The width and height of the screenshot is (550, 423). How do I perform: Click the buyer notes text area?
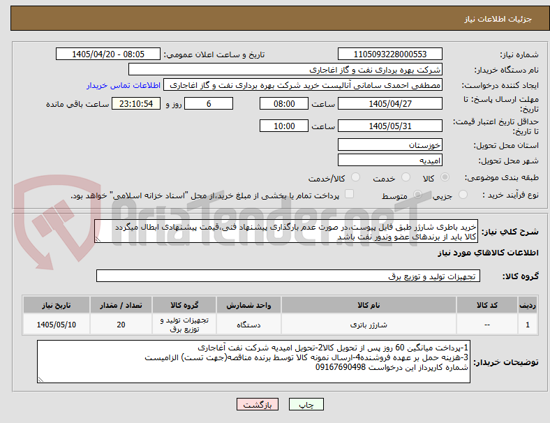[253, 362]
